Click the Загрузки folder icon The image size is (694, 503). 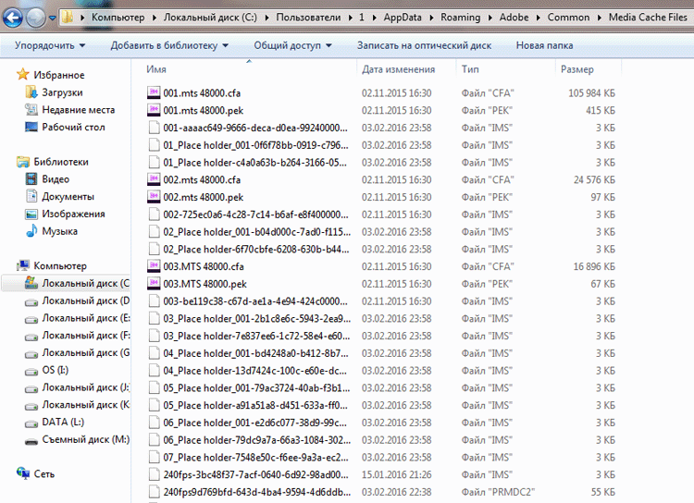(31, 92)
